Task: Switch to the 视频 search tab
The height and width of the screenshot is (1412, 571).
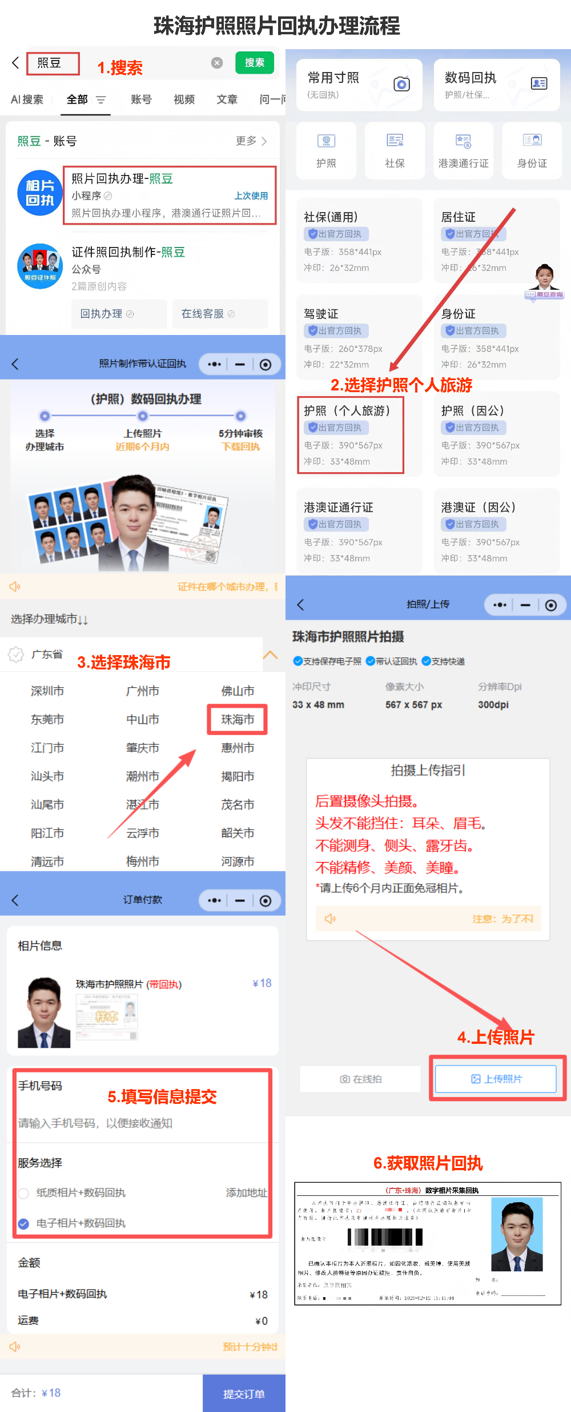Action: click(184, 99)
